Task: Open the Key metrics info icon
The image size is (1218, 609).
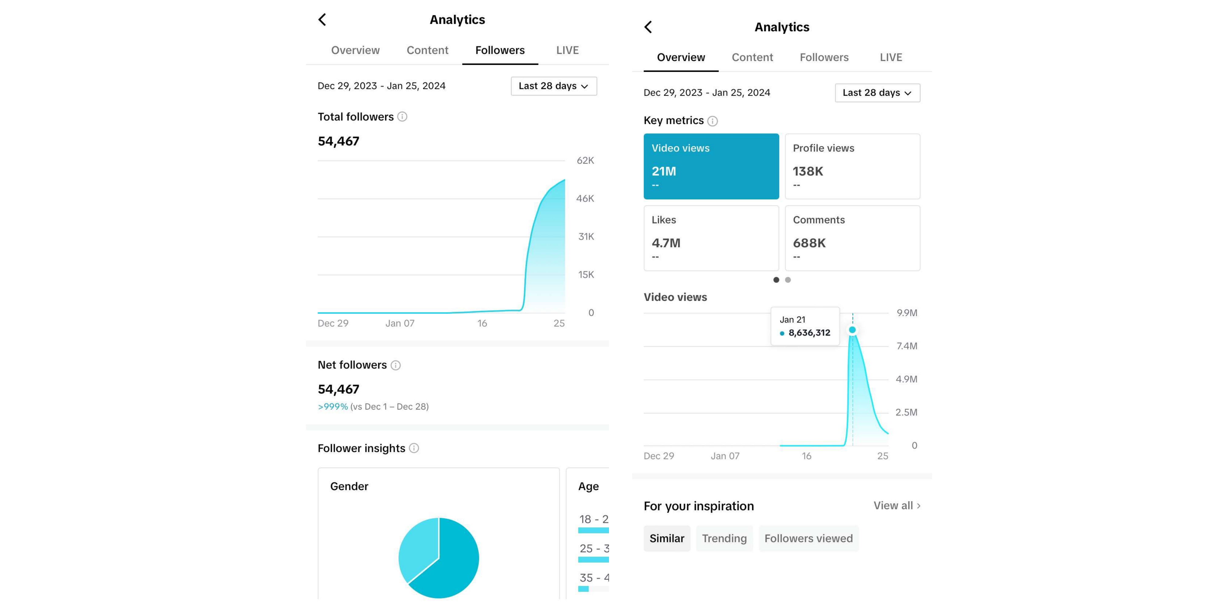Action: click(713, 121)
